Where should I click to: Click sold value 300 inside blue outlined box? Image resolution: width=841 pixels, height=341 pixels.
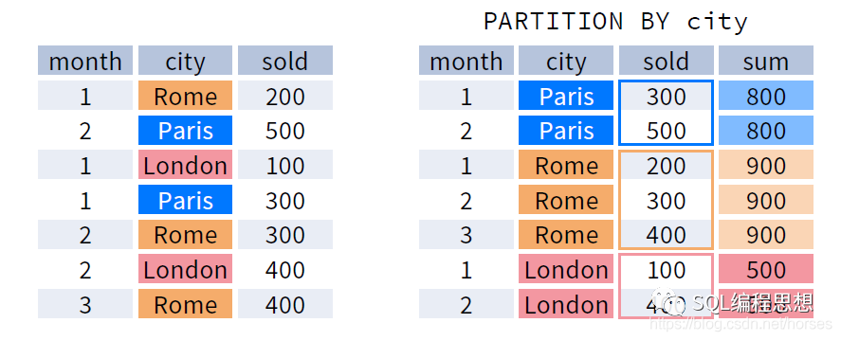(666, 96)
